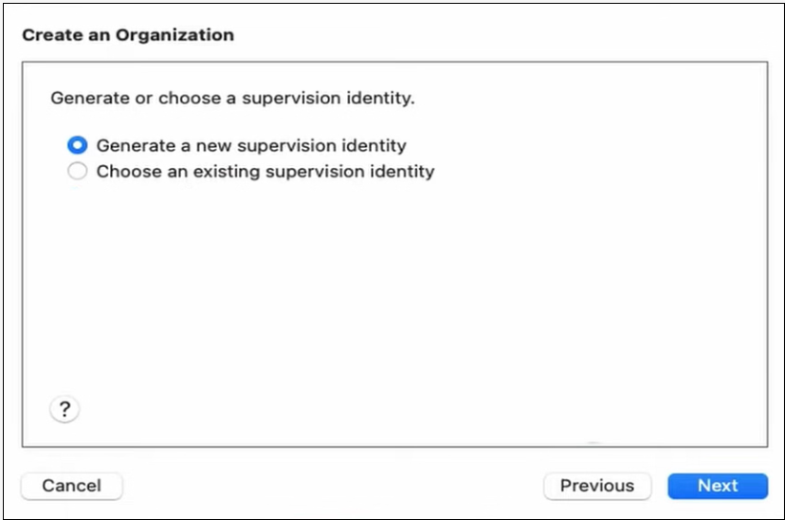
Task: Return to the prior step using Previous
Action: coord(596,486)
